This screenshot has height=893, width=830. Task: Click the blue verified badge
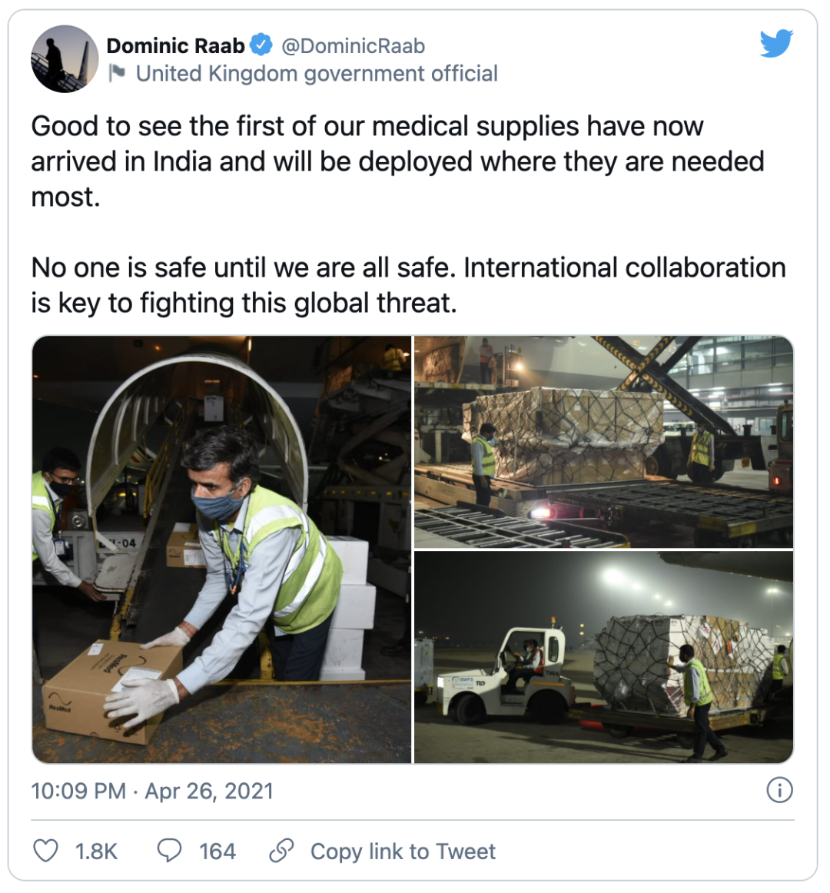(261, 45)
